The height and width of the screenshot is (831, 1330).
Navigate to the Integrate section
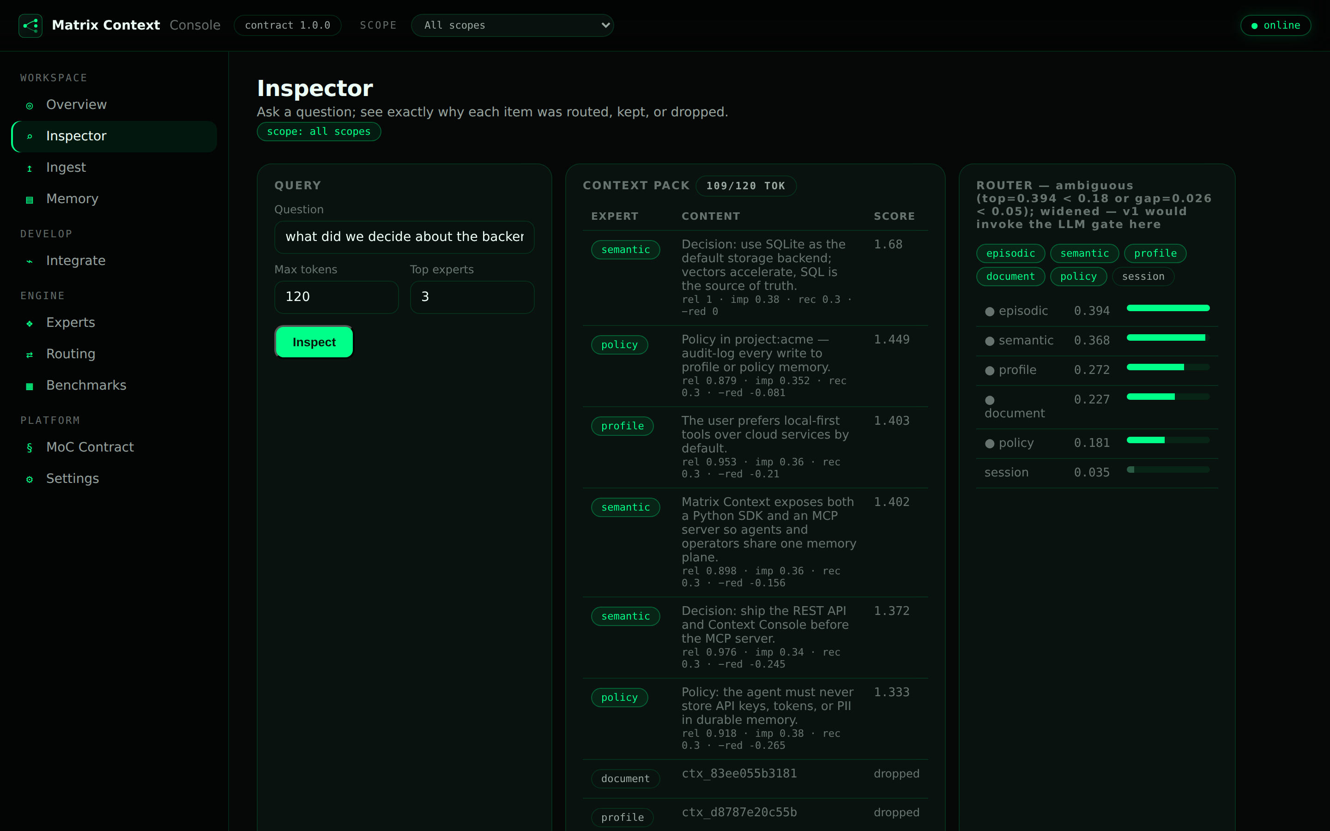click(114, 260)
